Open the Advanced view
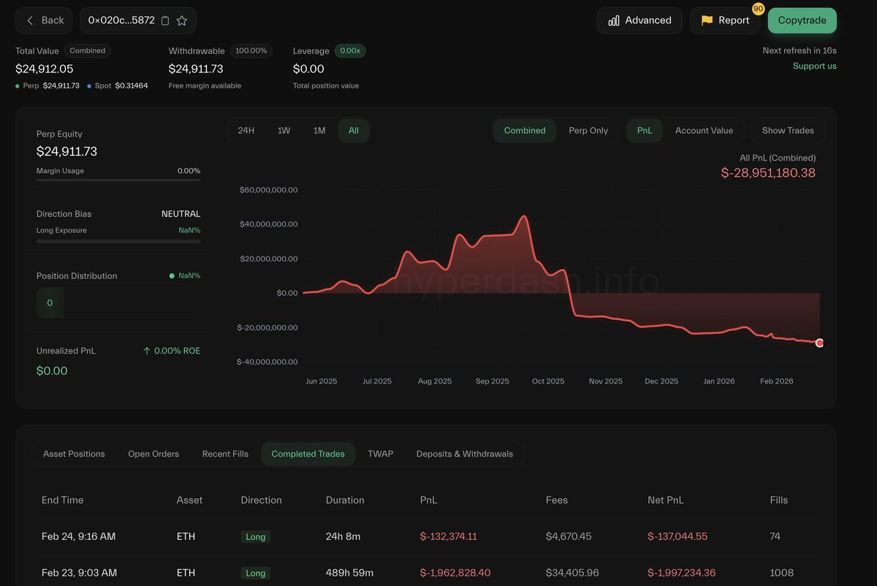 (639, 20)
